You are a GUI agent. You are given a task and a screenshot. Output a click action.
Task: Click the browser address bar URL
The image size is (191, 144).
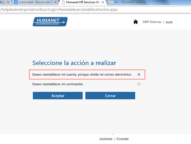tap(59, 9)
